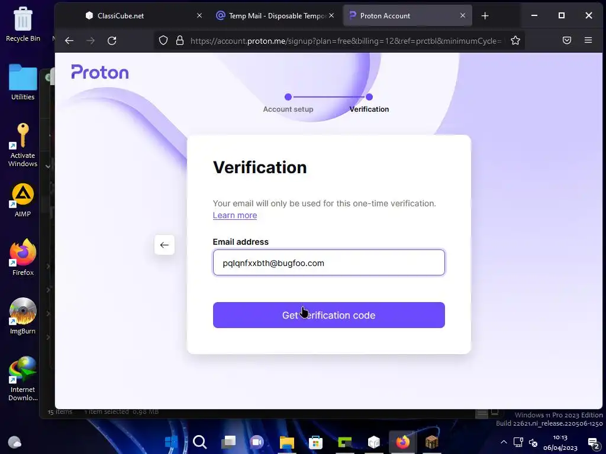Launch the Firefox desktop shortcut
This screenshot has width=606, height=454.
coord(23,257)
